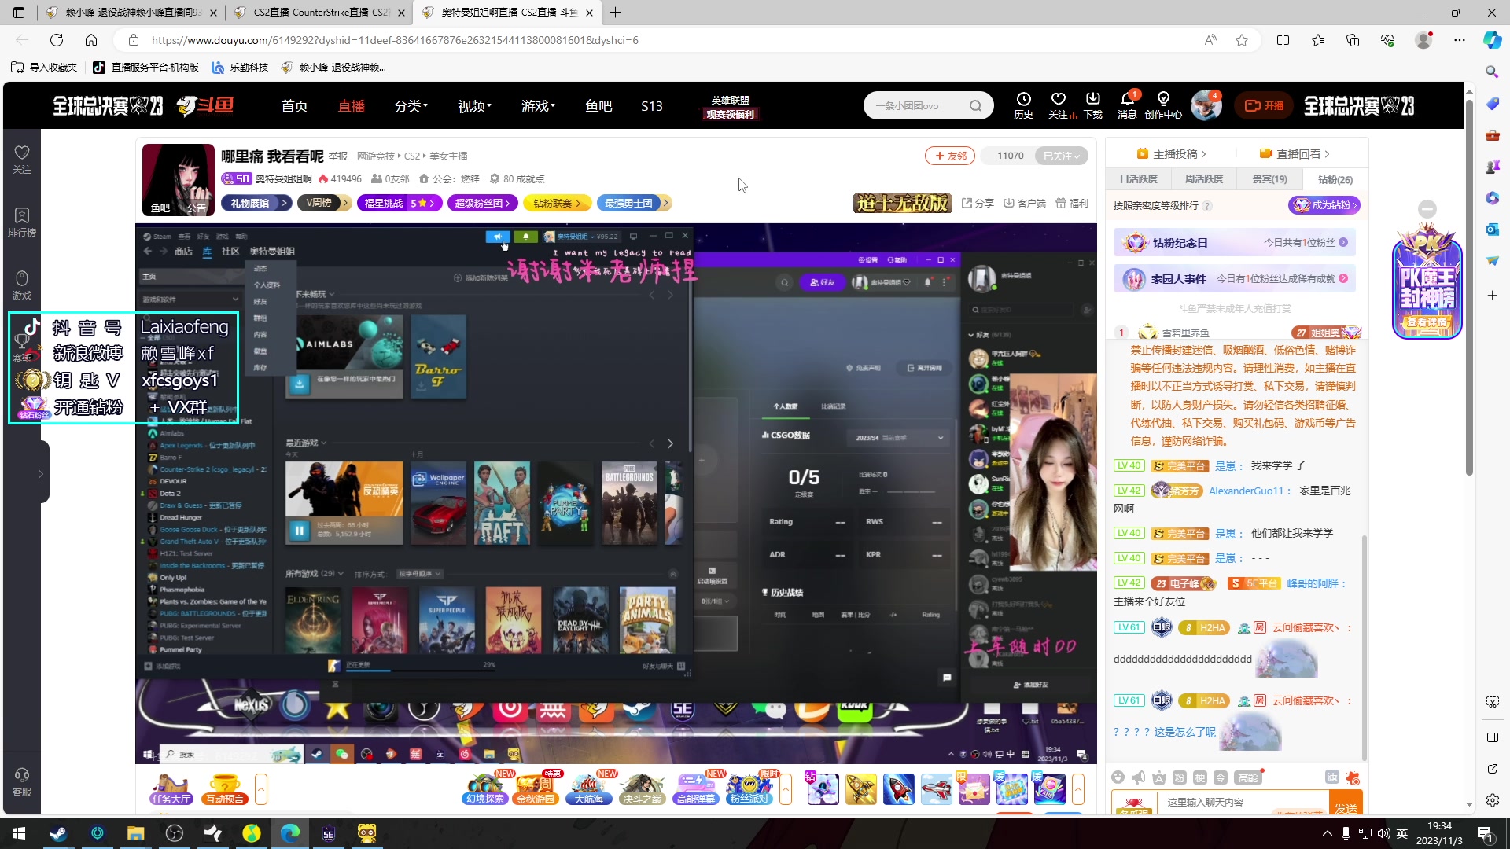Open 互动预言 trophy icon
This screenshot has width=1510, height=849.
coord(225,789)
